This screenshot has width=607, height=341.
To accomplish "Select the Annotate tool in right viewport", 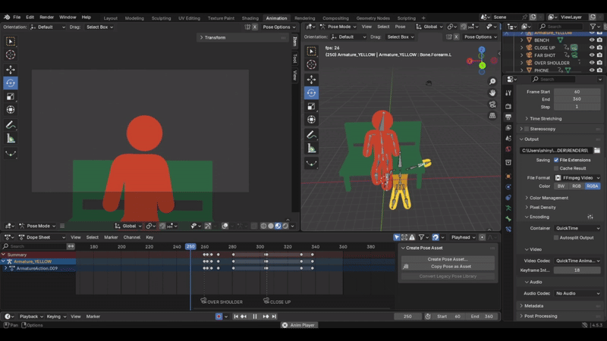I will (312, 134).
